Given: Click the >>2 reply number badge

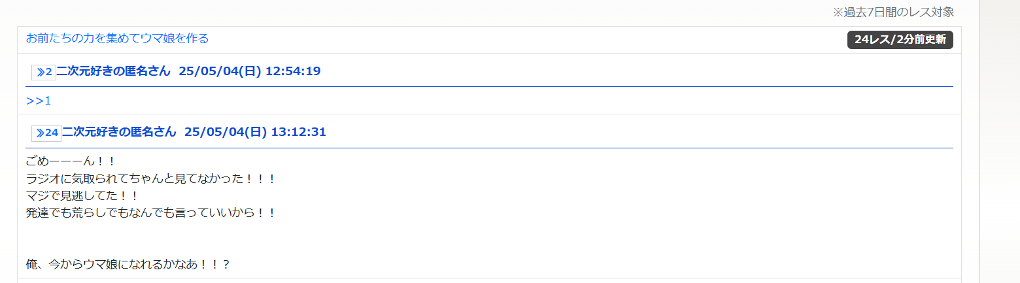Looking at the screenshot, I should 44,72.
